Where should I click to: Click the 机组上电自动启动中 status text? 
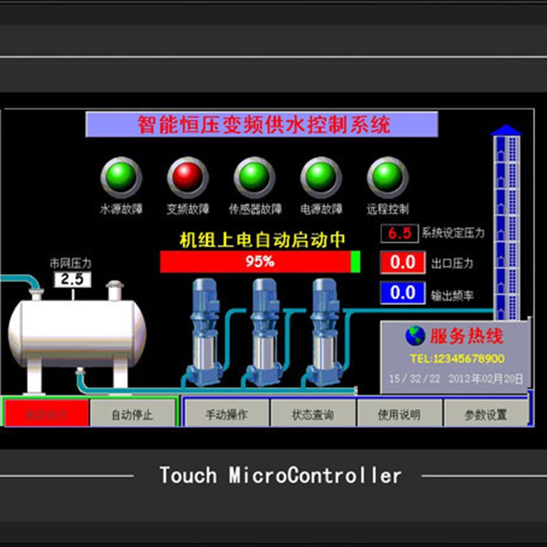(x=263, y=240)
